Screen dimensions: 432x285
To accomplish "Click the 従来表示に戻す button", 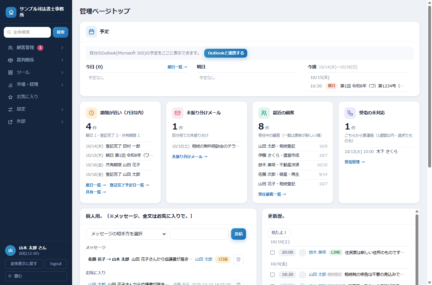I will [24, 264].
